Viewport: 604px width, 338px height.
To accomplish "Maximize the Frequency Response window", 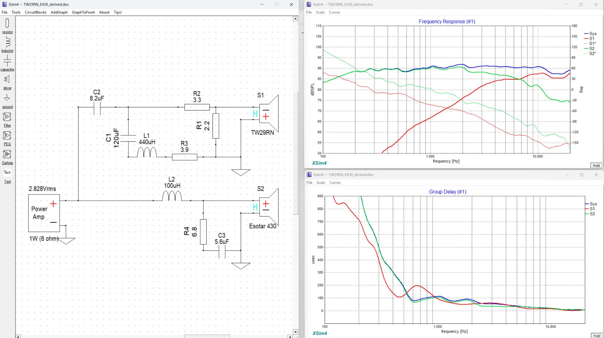I will point(581,4).
